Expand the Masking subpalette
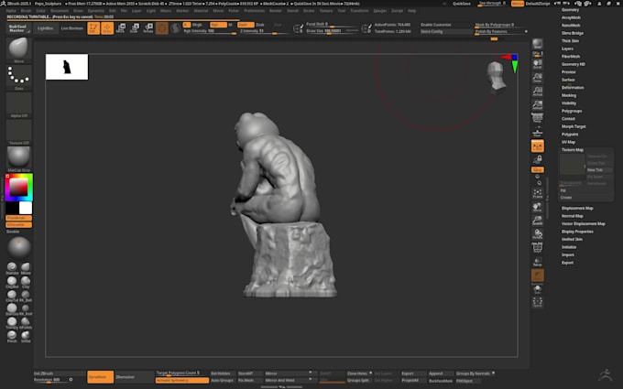The width and height of the screenshot is (623, 389). click(569, 95)
